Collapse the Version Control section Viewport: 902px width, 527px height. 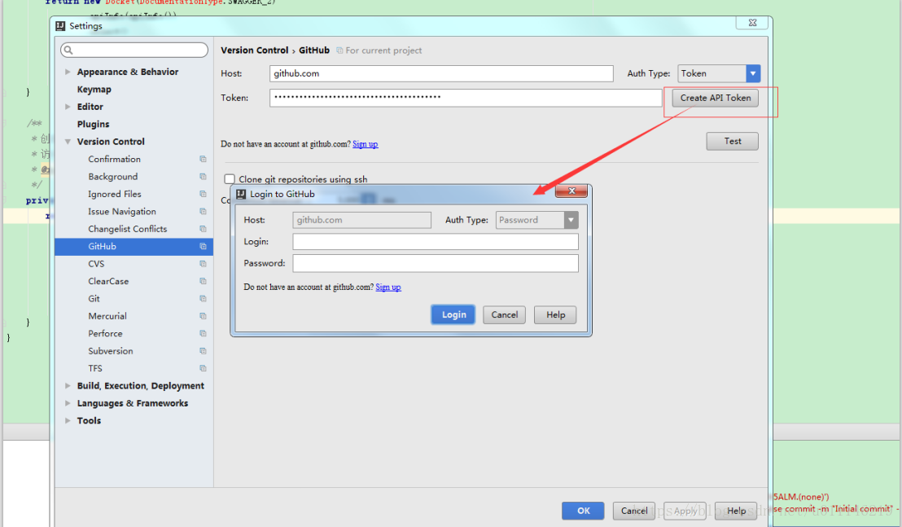tap(68, 142)
